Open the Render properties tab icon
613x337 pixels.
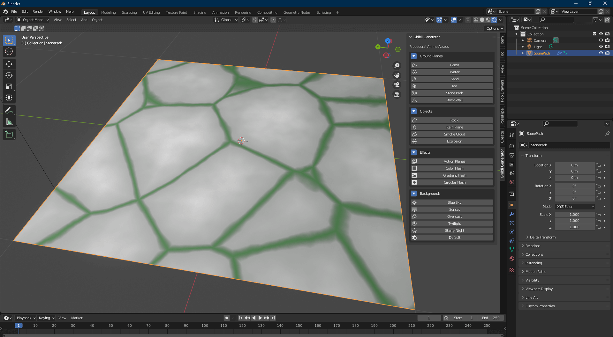512,146
